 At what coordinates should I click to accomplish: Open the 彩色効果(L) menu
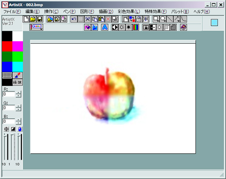tap(129, 11)
